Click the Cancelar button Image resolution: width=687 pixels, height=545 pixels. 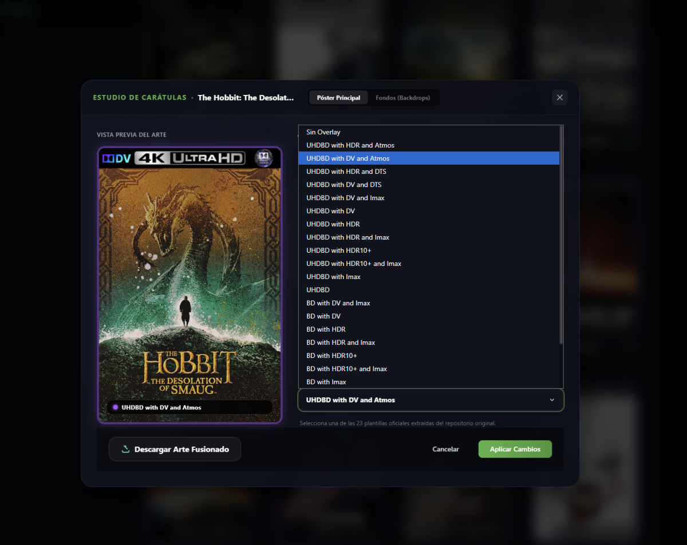445,449
